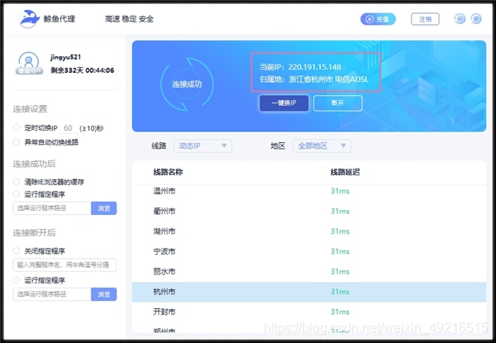Select the 宁波市 line row
This screenshot has width=496, height=343.
(x=309, y=251)
